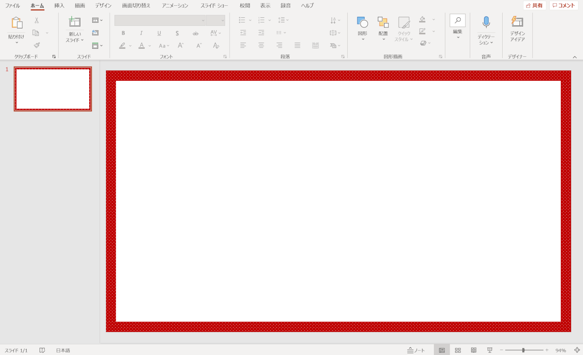Switch to the スライド ショー tab
The width and height of the screenshot is (583, 355).
click(x=214, y=6)
